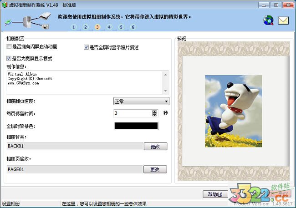Image resolution: width=296 pixels, height=208 pixels.
Task: Click the 全屏时背景色 label
Action: click(x=21, y=126)
